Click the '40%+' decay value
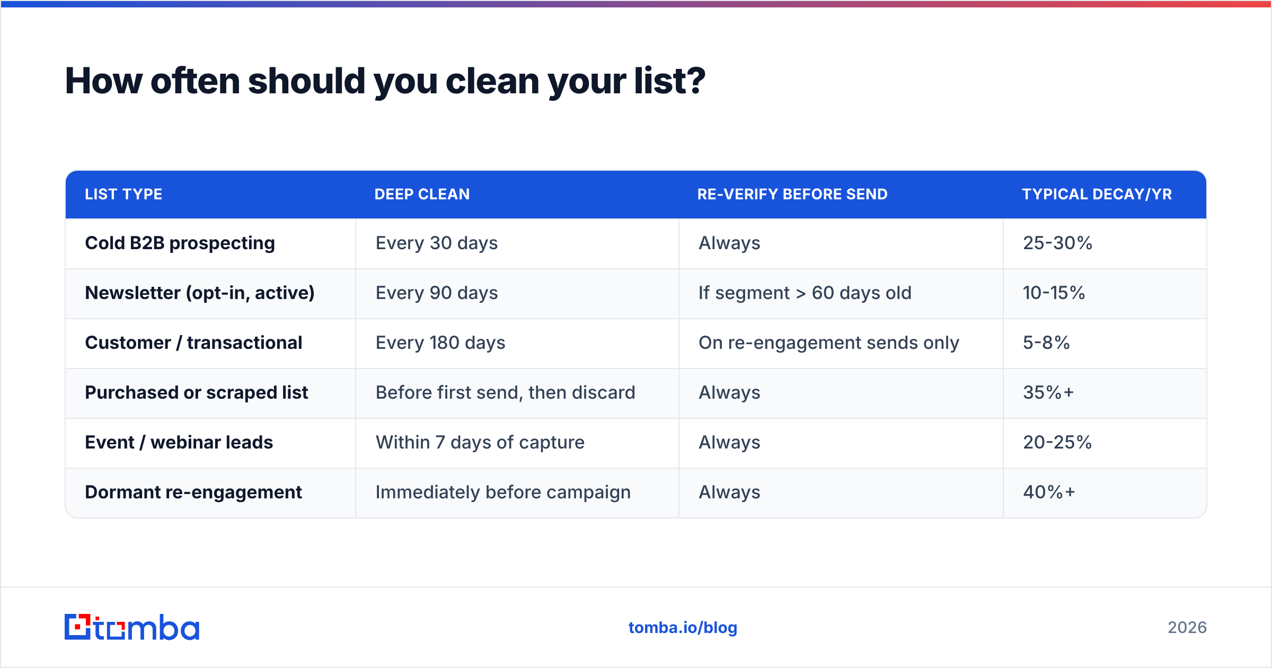 [1049, 493]
